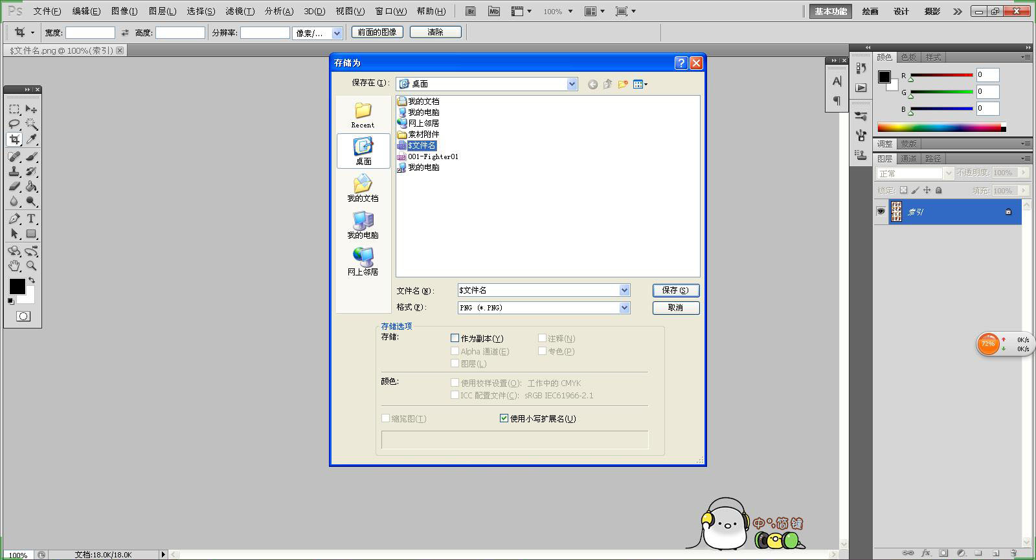This screenshot has height=560, width=1036.
Task: Launch Bridge from the Br icon
Action: click(471, 11)
